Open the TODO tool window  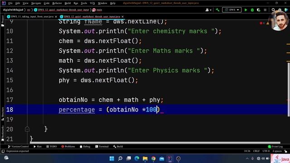point(51,147)
